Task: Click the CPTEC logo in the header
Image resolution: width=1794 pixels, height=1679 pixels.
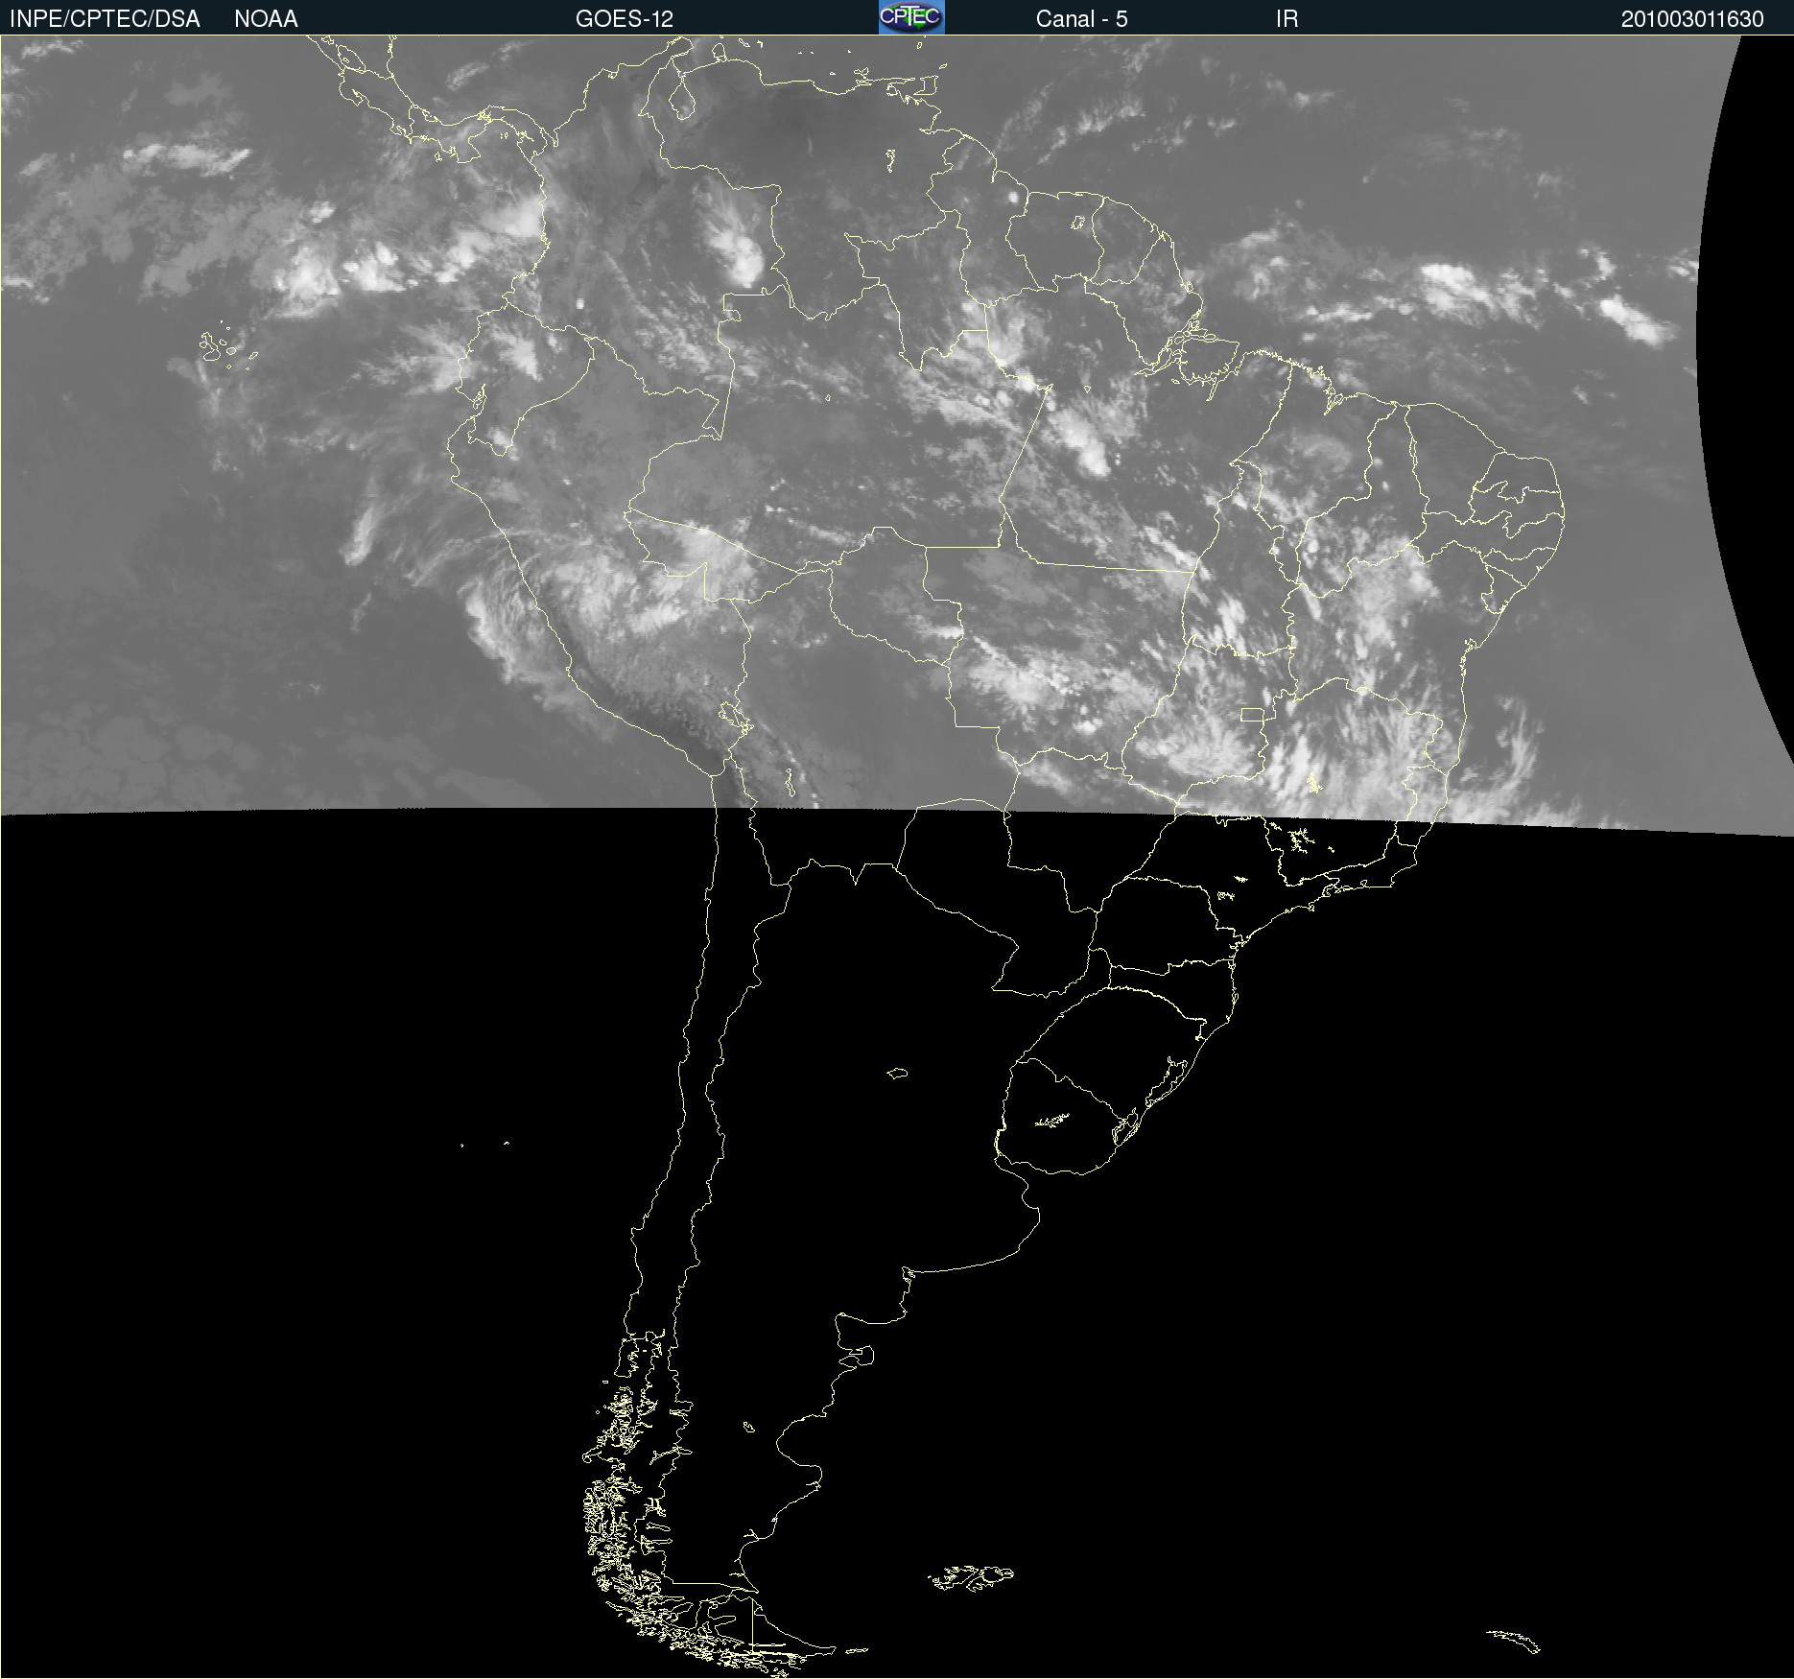Action: tap(911, 17)
